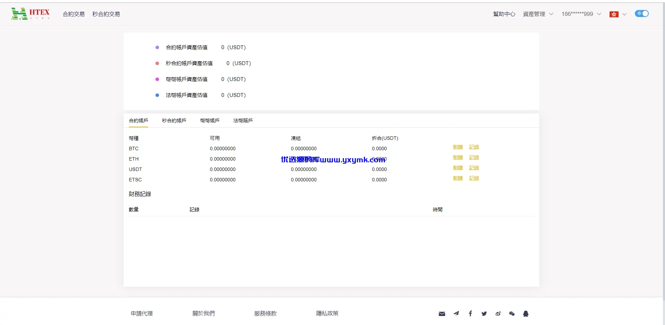Open the 186******999 account dropdown
This screenshot has height=325, width=665.
click(x=581, y=14)
